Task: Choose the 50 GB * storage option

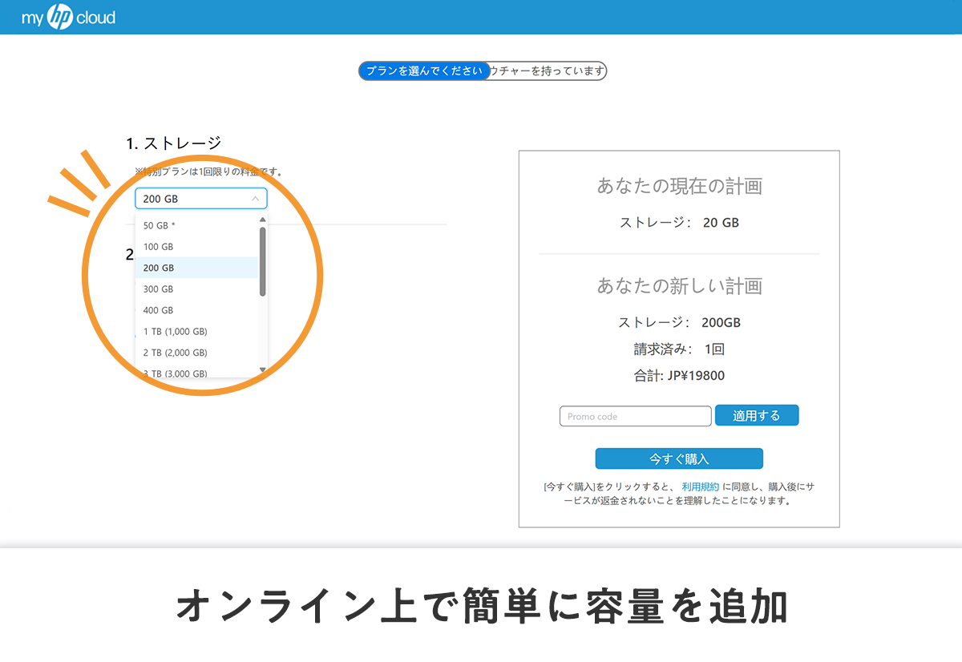Action: 159,226
